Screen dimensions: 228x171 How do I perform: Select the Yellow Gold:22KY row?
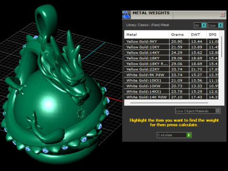(171, 69)
